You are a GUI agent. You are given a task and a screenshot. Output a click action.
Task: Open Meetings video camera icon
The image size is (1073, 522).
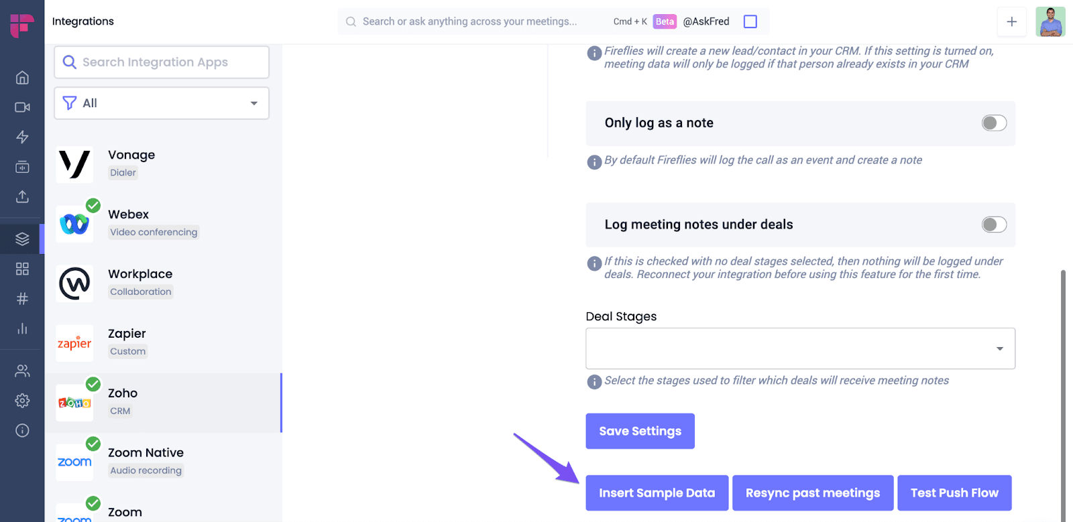(x=22, y=107)
